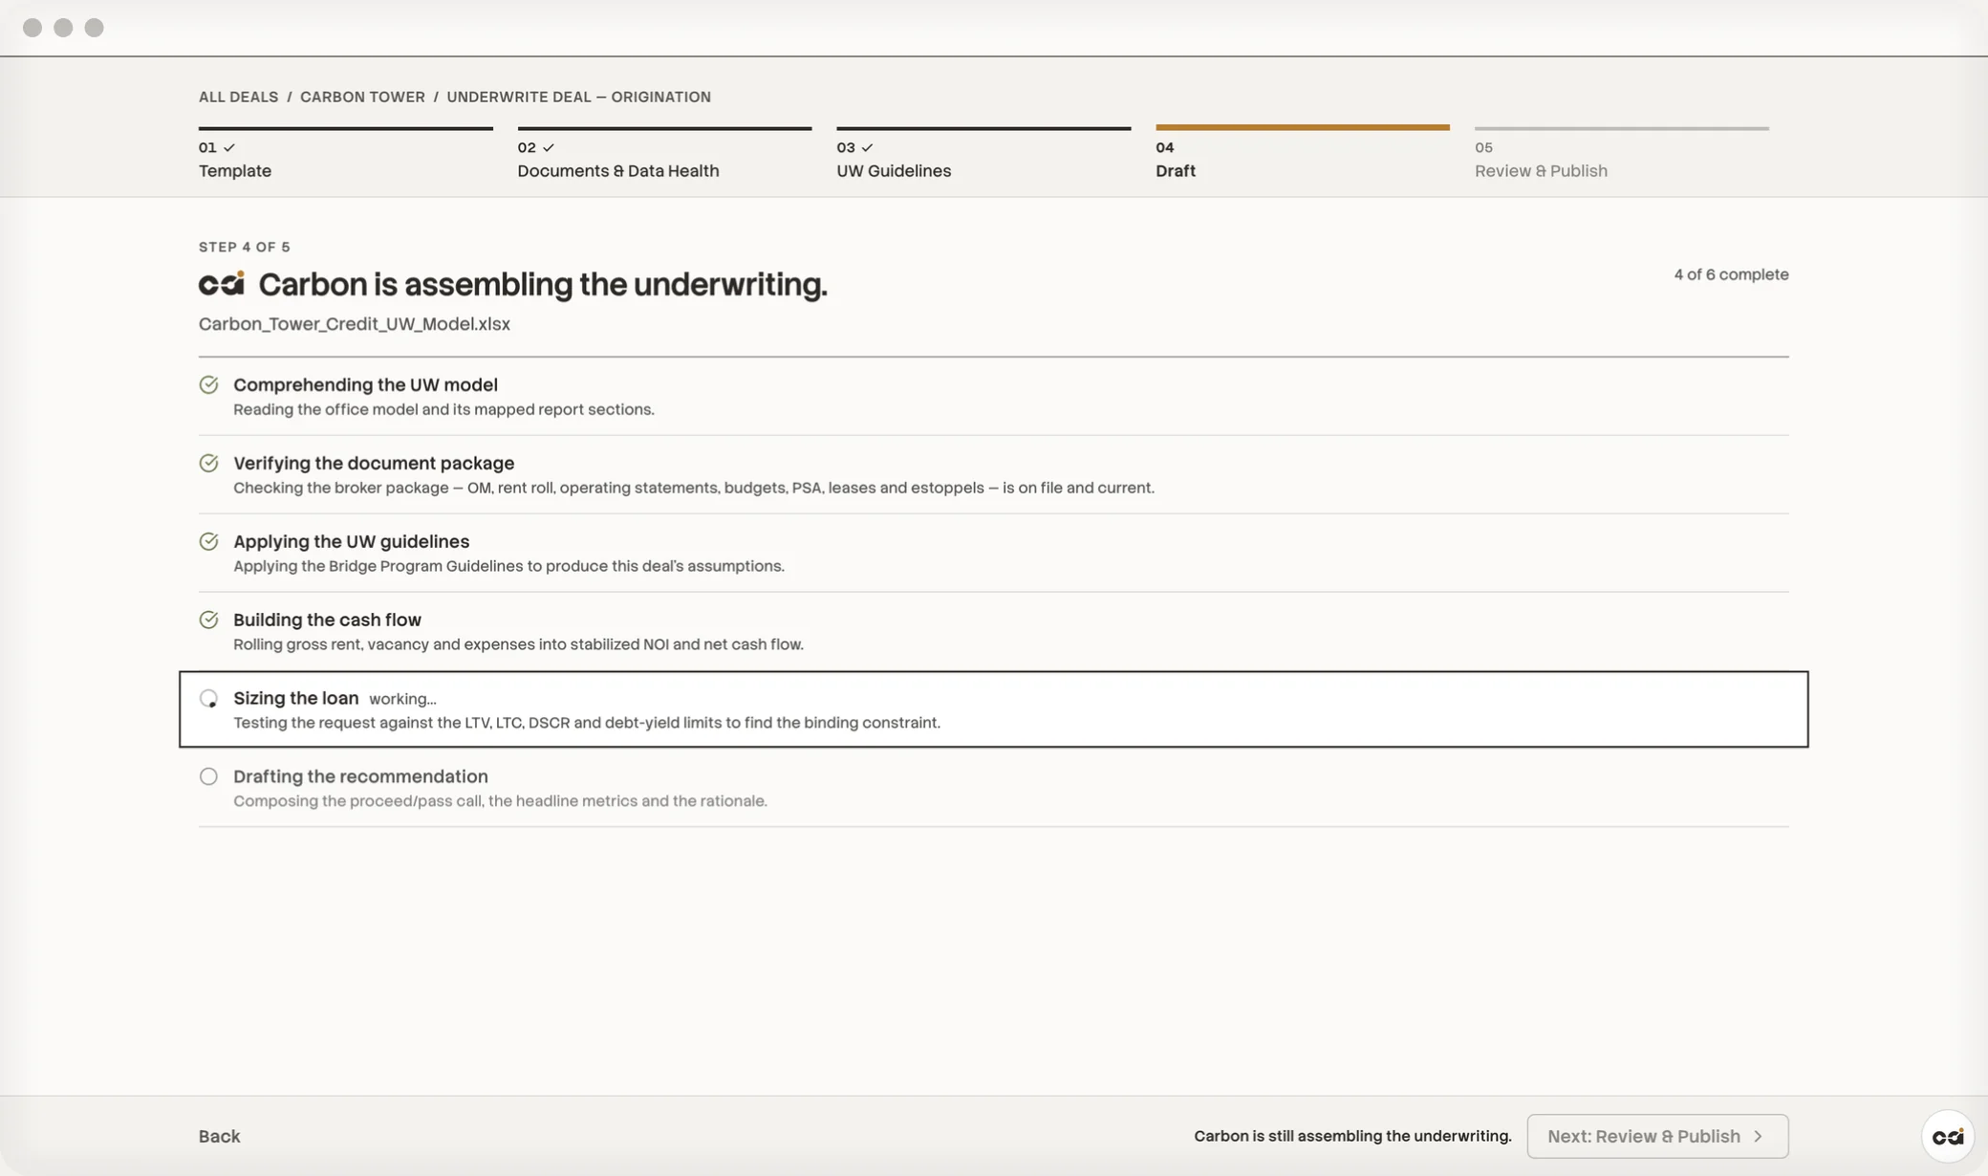Image resolution: width=1988 pixels, height=1176 pixels.
Task: Click the Carbon_Tower_Credit_UW_Model.xlsx file name
Action: click(x=355, y=324)
